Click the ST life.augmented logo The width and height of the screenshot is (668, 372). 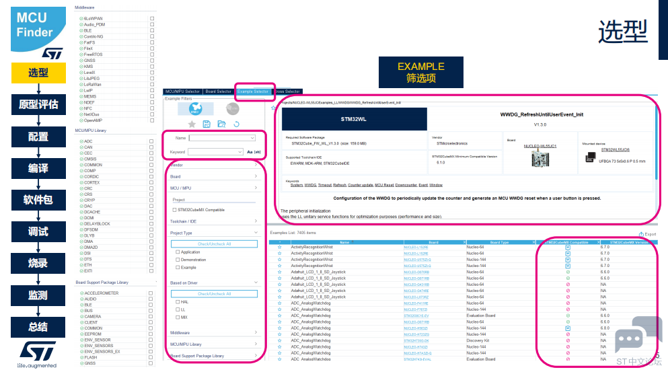38,355
